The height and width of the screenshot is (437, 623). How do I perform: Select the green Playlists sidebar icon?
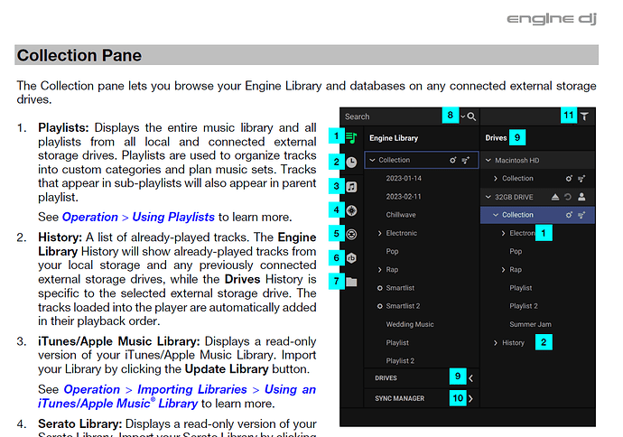click(351, 138)
